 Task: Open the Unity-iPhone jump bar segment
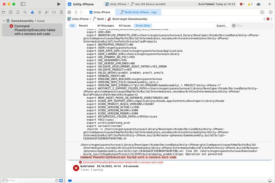(78, 19)
